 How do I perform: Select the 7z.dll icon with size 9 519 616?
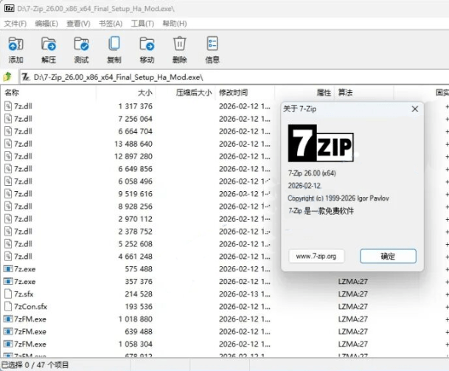[8, 194]
